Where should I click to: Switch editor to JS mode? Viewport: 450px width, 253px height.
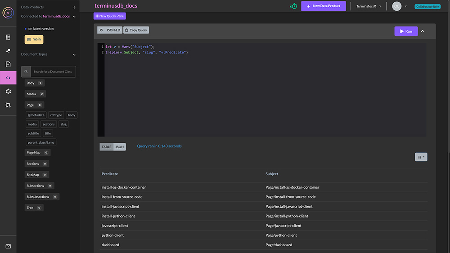pyautogui.click(x=101, y=30)
